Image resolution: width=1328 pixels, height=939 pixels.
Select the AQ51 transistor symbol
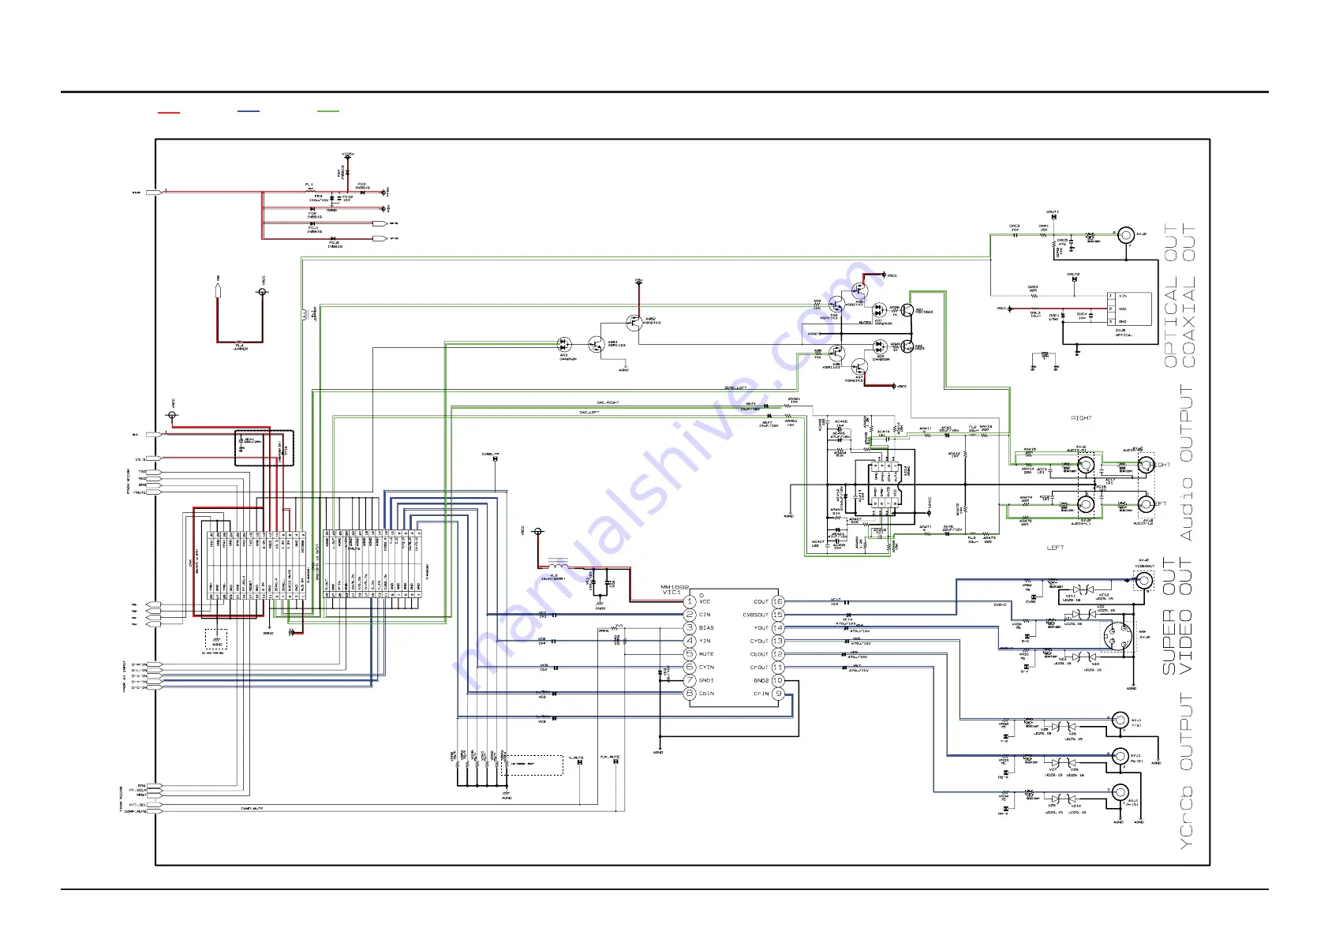click(597, 345)
